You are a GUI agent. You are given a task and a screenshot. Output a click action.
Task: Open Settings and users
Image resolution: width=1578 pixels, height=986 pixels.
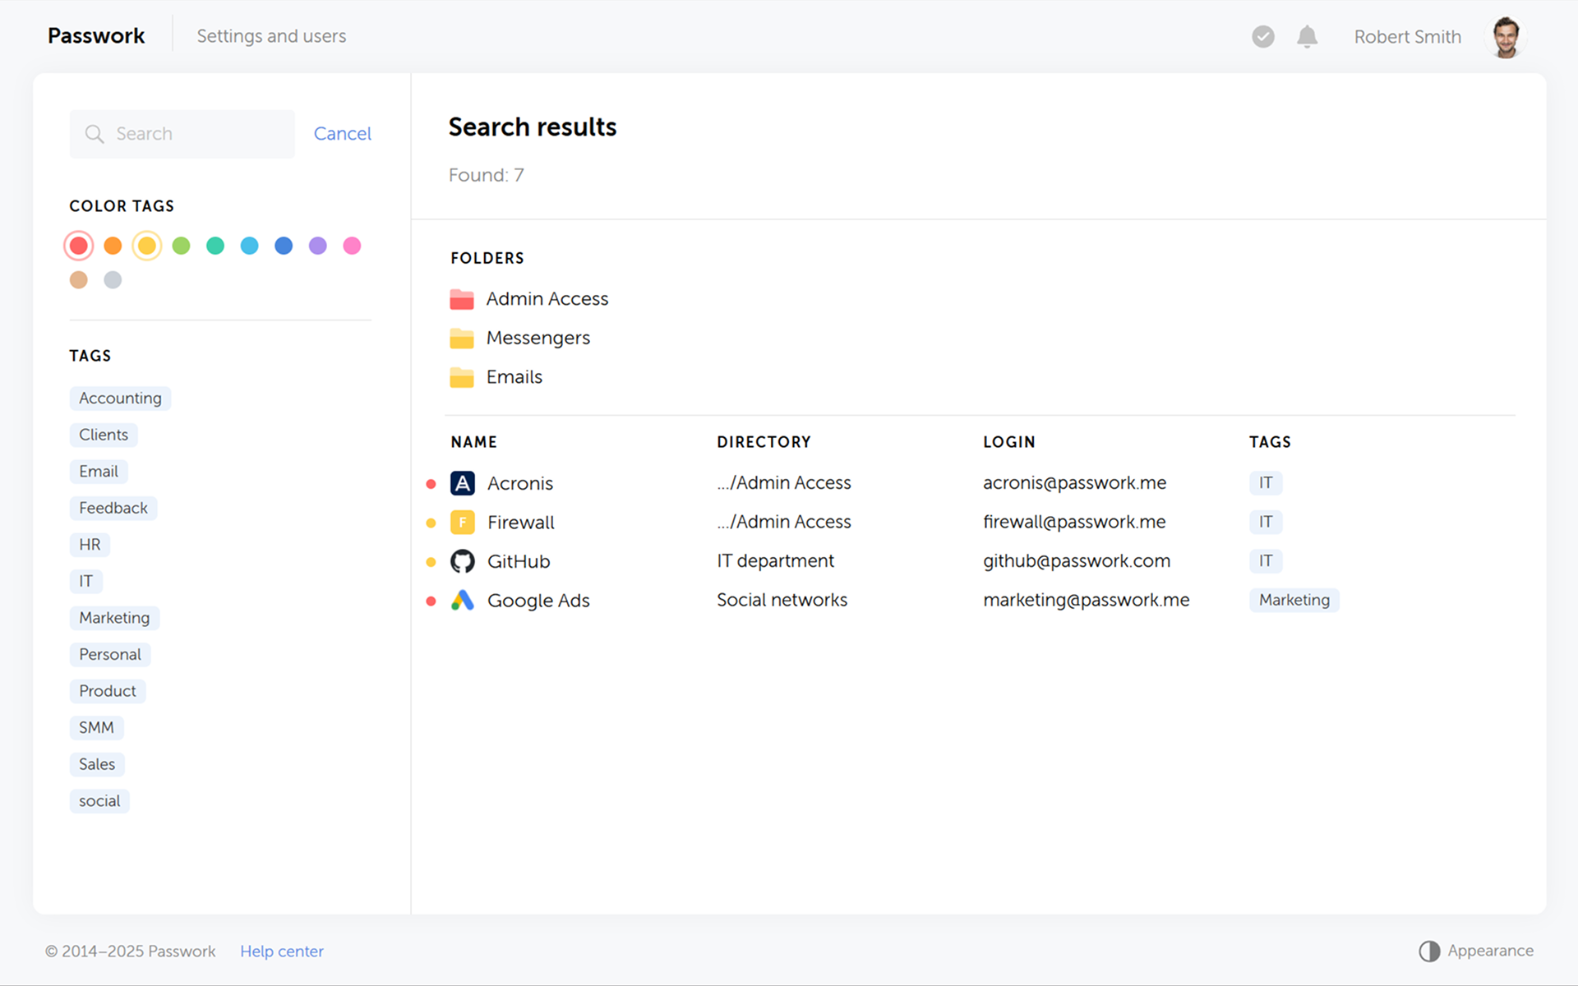point(271,36)
